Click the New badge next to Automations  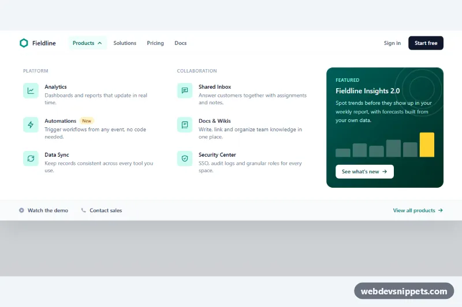87,121
